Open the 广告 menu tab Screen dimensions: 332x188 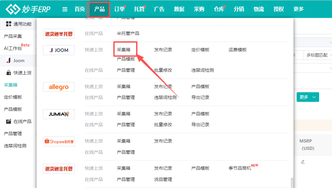[159, 9]
